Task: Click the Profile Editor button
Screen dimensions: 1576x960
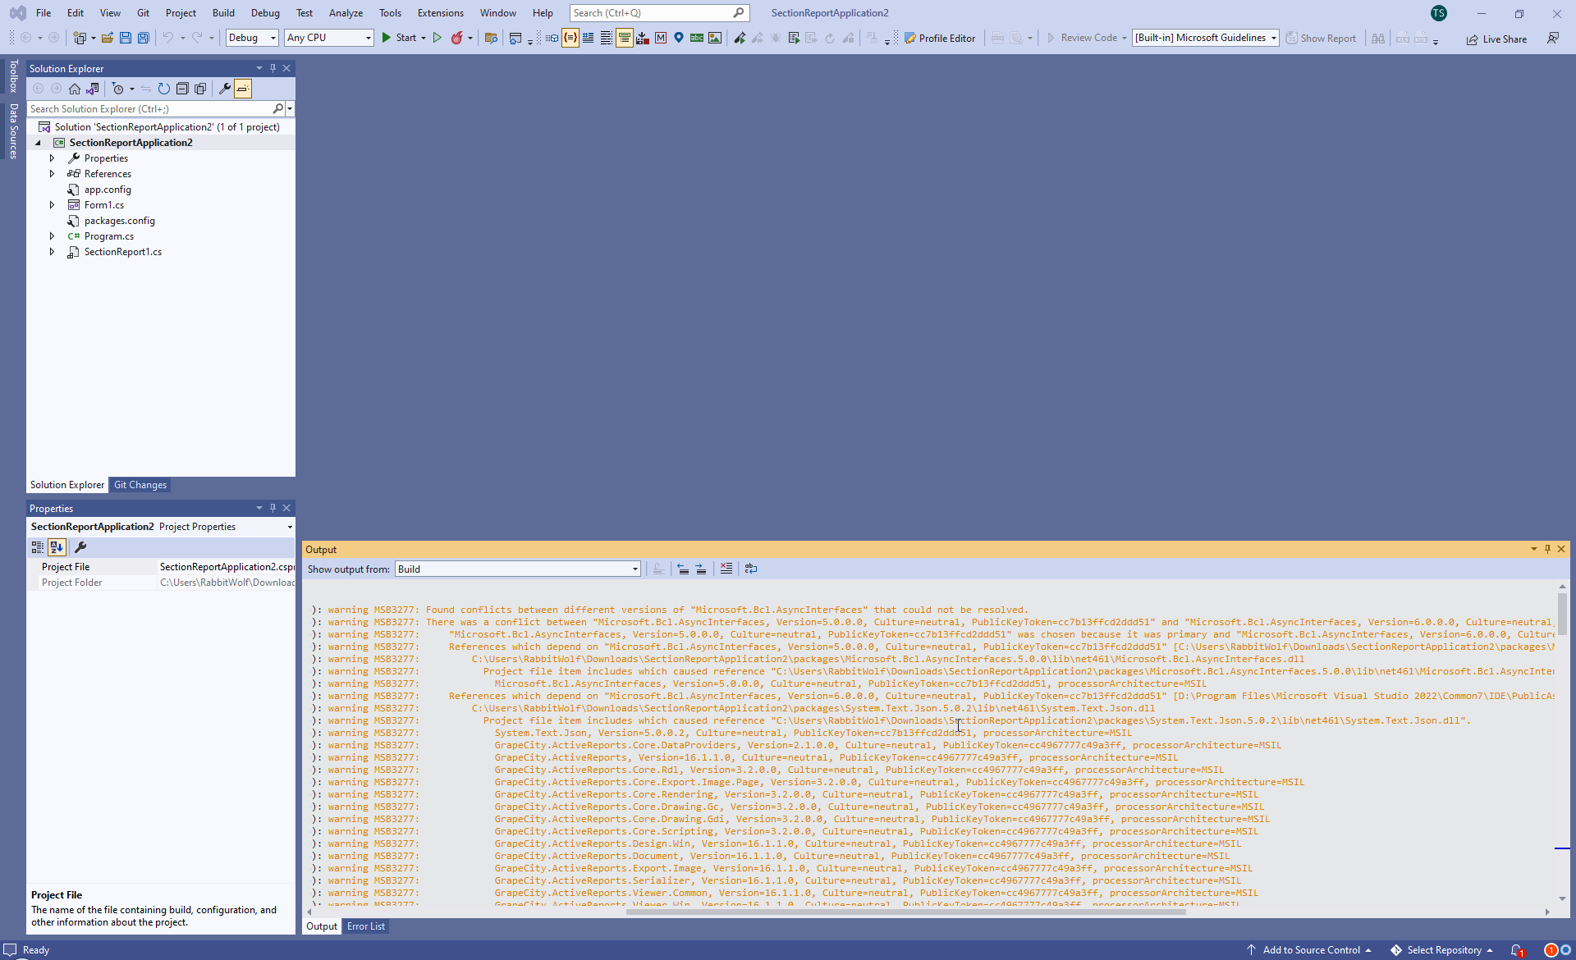Action: tap(940, 38)
